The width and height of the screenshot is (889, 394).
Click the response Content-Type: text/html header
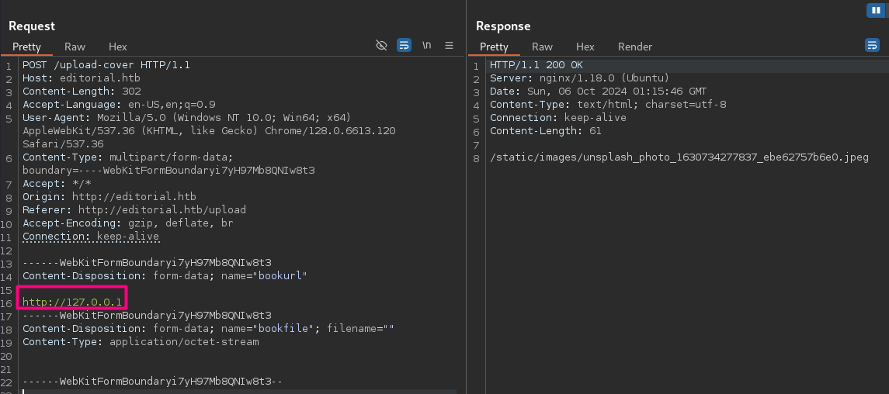point(608,105)
